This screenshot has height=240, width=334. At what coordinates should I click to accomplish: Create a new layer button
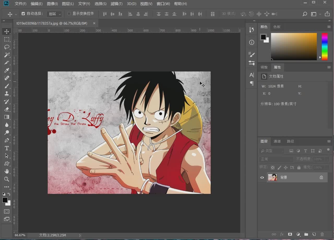314,234
